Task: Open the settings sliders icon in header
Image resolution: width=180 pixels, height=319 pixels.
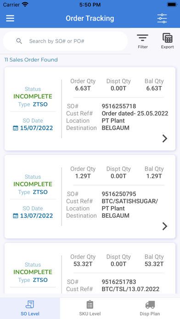Action: coord(162,18)
